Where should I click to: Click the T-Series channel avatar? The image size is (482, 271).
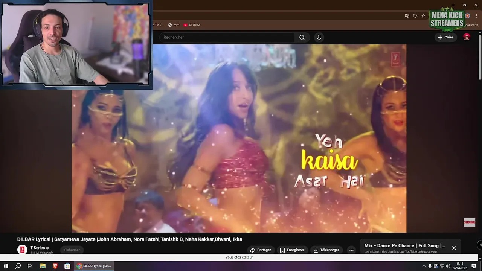point(22,249)
